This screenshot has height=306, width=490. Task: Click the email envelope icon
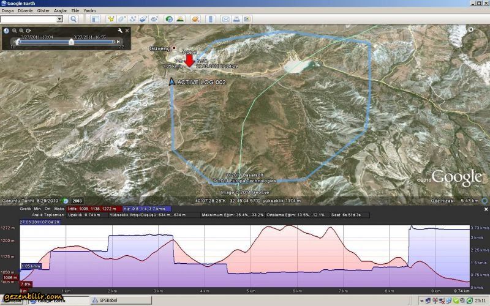pyautogui.click(x=226, y=19)
